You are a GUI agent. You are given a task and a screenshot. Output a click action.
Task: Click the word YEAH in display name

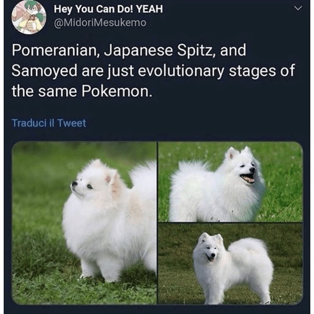(149, 9)
